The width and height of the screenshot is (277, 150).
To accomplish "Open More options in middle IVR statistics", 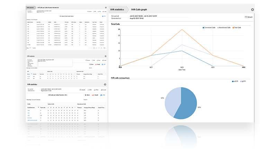I will point(91,64).
